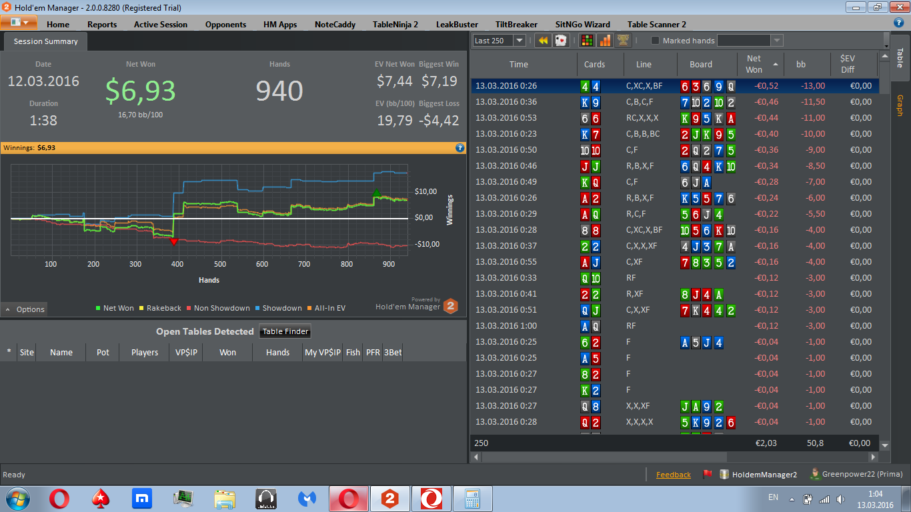The height and width of the screenshot is (512, 911).
Task: Sort hands by the Line column
Action: [644, 65]
